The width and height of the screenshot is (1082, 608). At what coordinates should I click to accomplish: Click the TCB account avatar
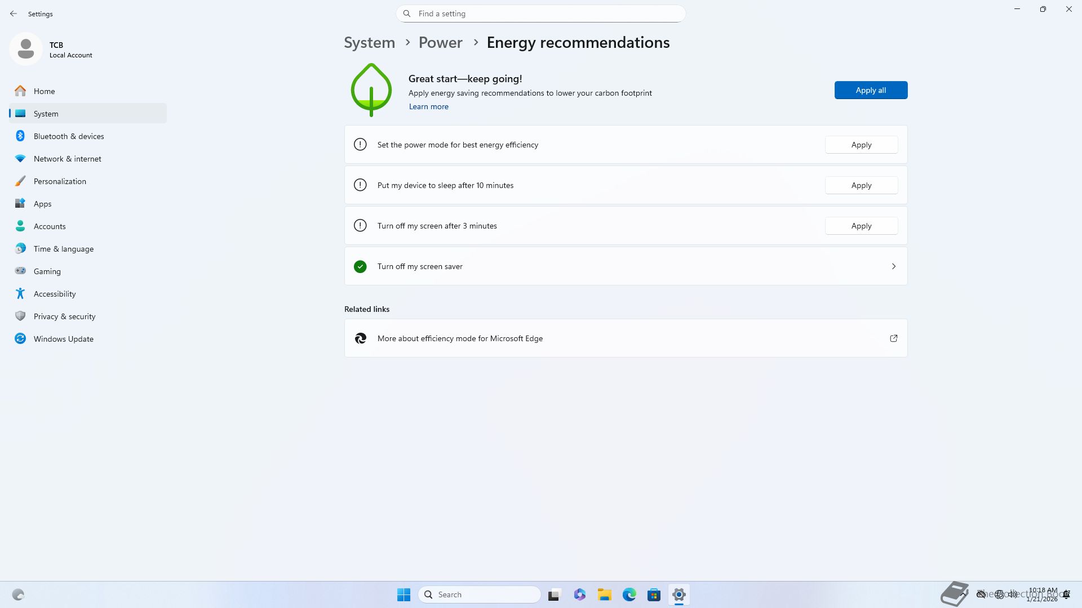pyautogui.click(x=26, y=49)
